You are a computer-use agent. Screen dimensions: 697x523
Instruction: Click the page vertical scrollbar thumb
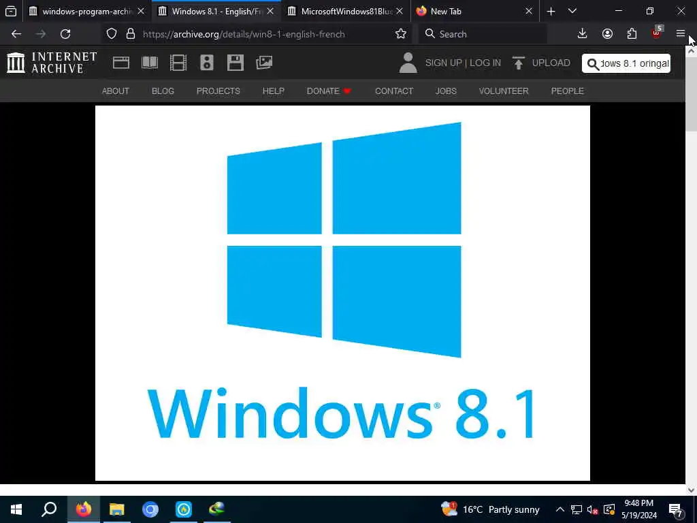[x=691, y=93]
